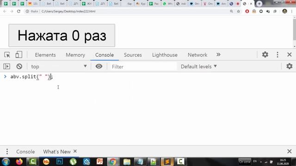Close the What's New tab

[75, 151]
